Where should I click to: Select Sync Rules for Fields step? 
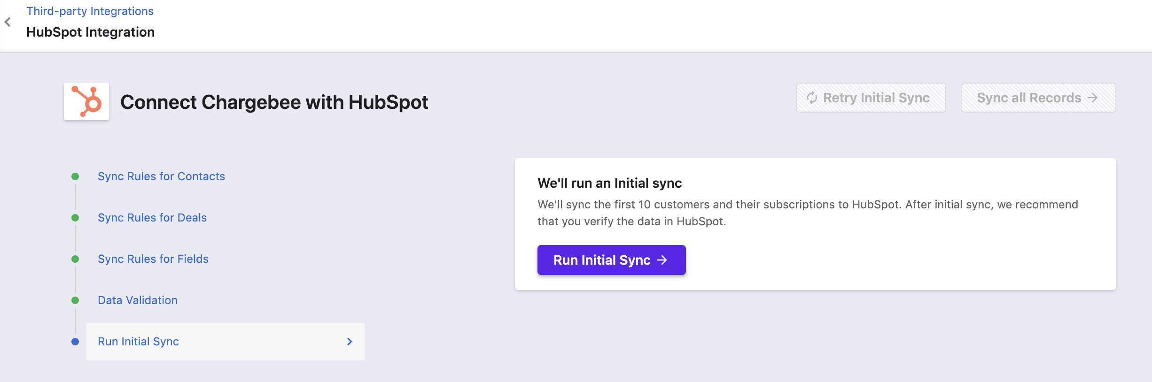click(153, 259)
